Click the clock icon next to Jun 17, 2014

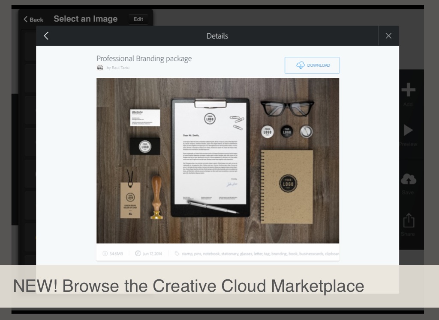(x=138, y=254)
